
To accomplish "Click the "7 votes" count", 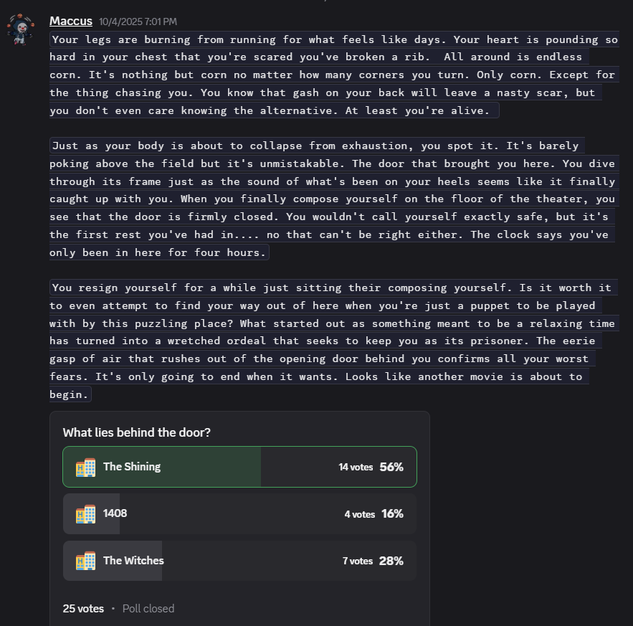I will 357,561.
